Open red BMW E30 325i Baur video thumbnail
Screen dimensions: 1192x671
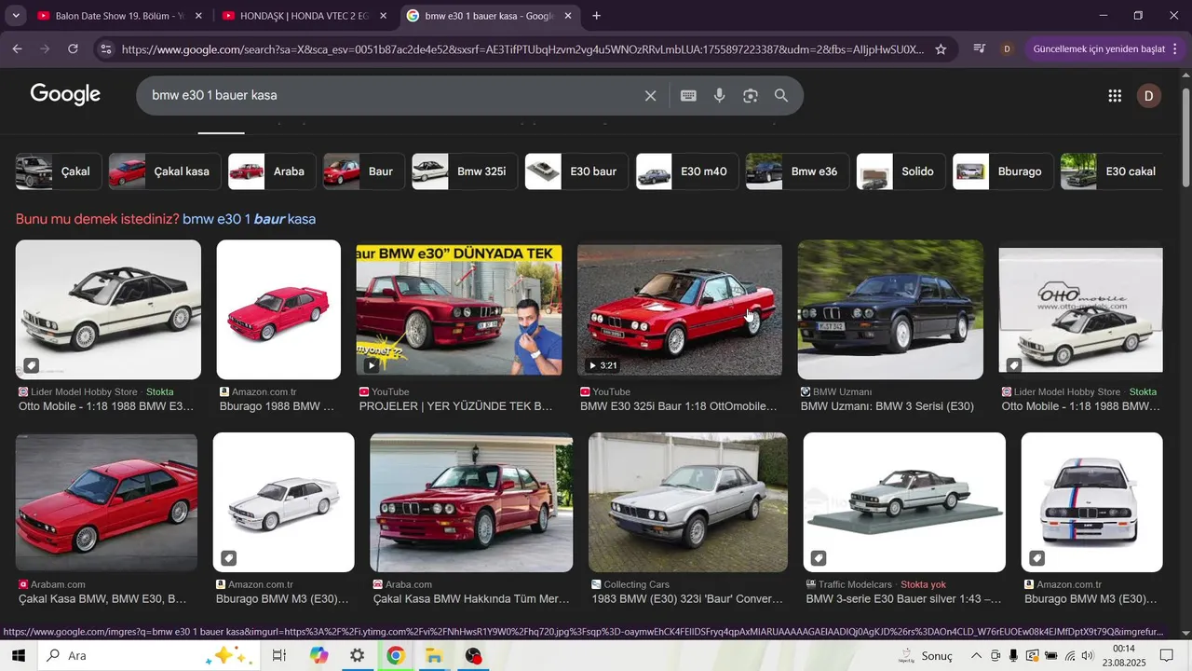680,310
